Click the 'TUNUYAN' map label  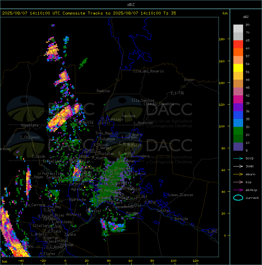(67, 245)
